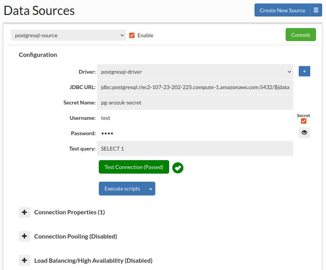Screen dimensions: 326x270
Task: Click the green checkmark connection status icon
Action: click(x=178, y=168)
